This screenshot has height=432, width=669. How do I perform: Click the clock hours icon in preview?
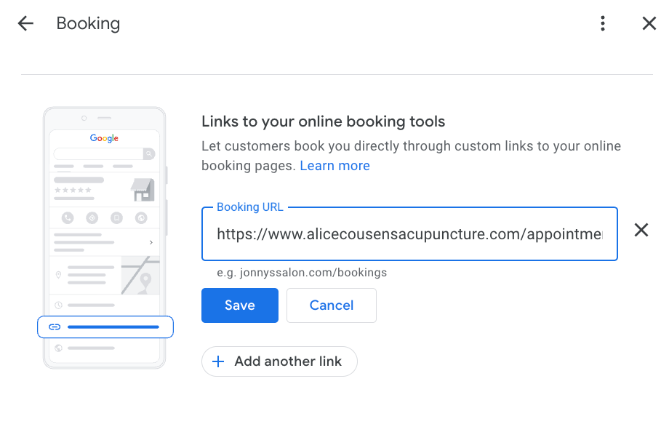coord(59,305)
